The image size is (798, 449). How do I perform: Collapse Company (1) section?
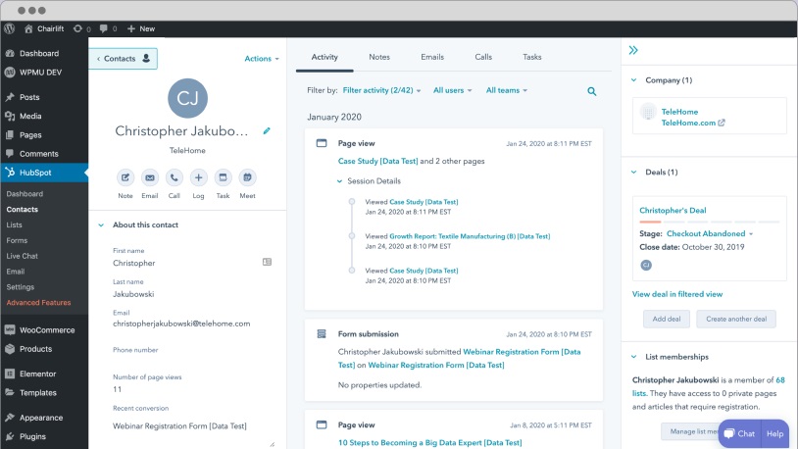pos(634,80)
